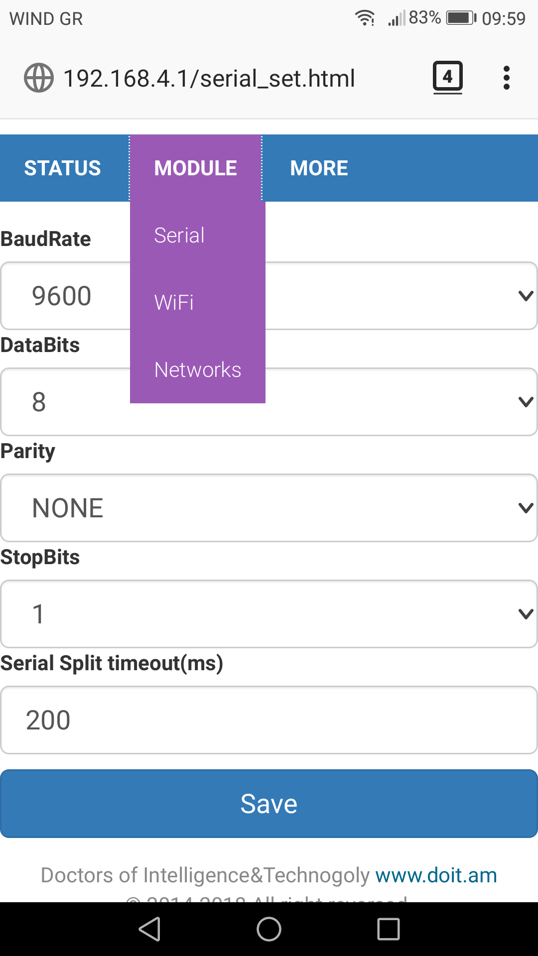
Task: Expand the BaudRate dropdown arrow
Action: point(526,296)
